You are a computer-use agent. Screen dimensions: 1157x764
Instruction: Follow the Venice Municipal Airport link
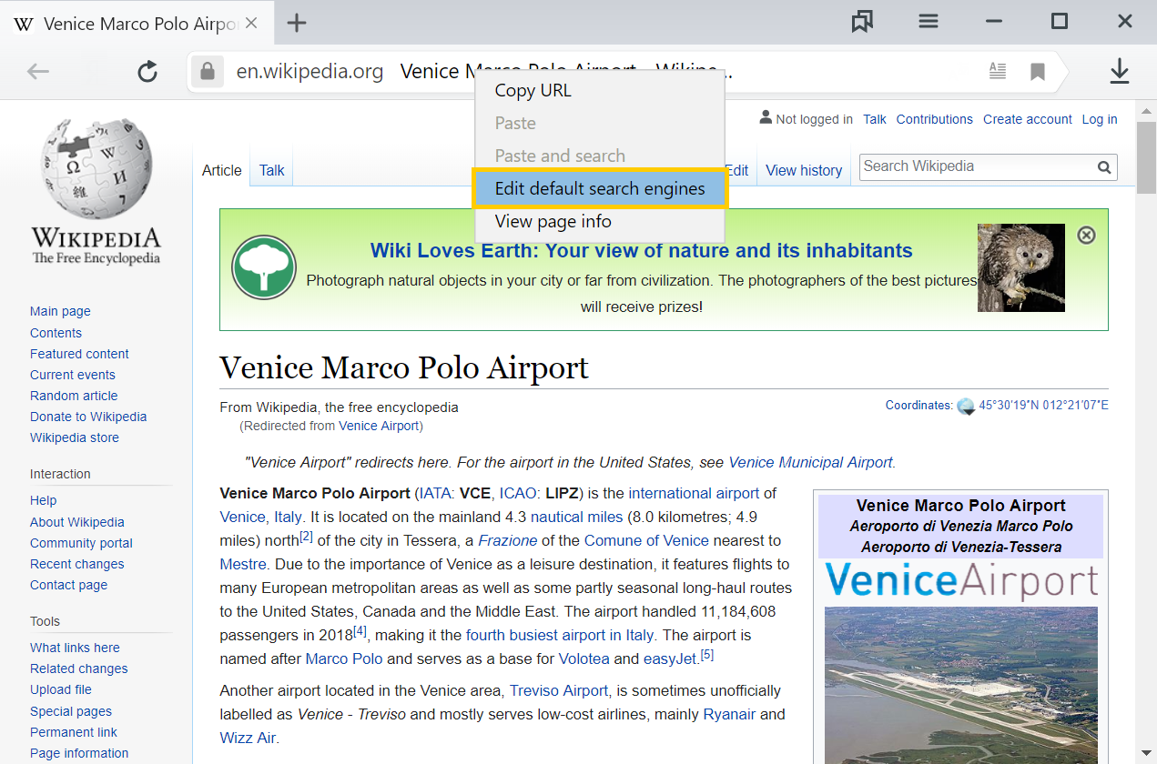click(x=810, y=462)
